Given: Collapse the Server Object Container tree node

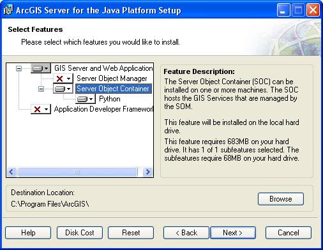Looking at the screenshot, I should 41,89.
